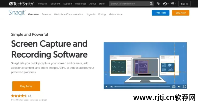Click the Sign In button
The width and height of the screenshot is (198, 110).
184,4
